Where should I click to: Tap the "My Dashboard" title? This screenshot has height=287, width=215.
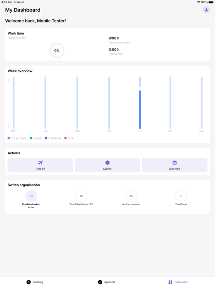(23, 10)
